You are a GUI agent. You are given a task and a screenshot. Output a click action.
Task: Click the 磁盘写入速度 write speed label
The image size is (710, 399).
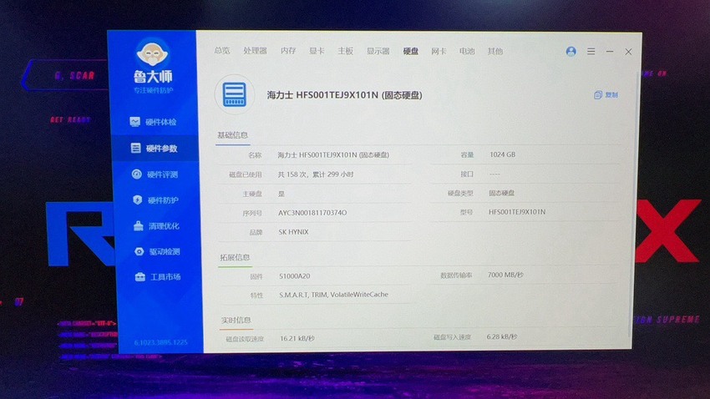tap(452, 337)
